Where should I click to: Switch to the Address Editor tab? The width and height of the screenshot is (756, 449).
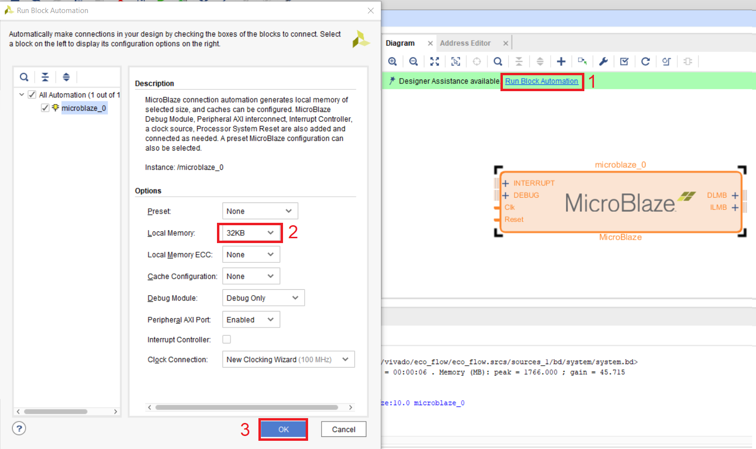(465, 43)
